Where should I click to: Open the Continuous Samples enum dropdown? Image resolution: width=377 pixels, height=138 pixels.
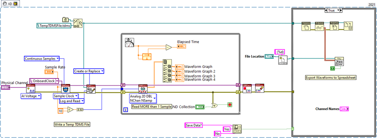42,58
